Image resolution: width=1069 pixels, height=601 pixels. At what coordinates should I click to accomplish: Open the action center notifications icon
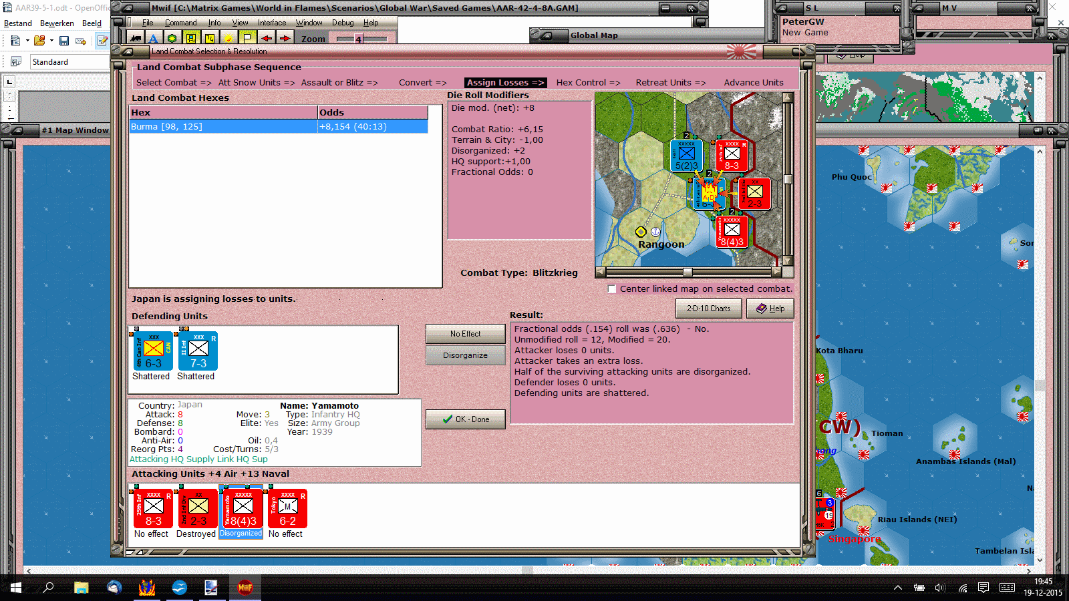coord(983,588)
